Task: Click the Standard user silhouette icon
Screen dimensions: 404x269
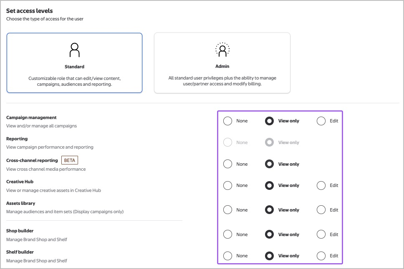Action: (74, 50)
